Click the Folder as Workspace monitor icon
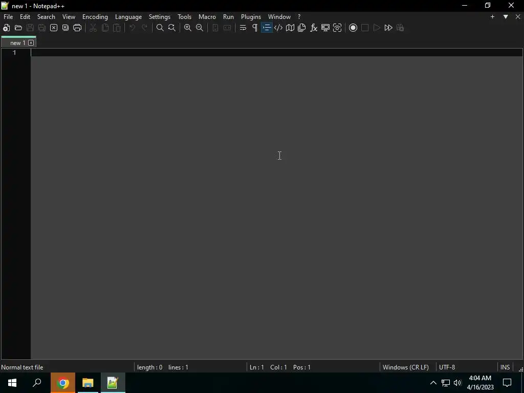Screen dimensions: 524x393 325,28
